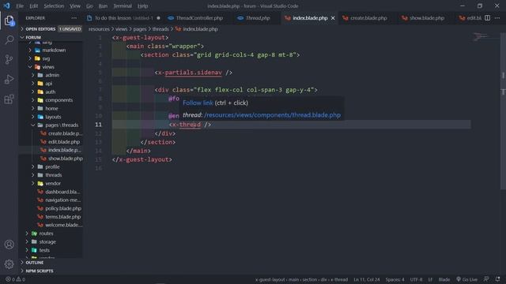Switch to the To do this lesson tab
This screenshot has width=506, height=284.
click(123, 18)
